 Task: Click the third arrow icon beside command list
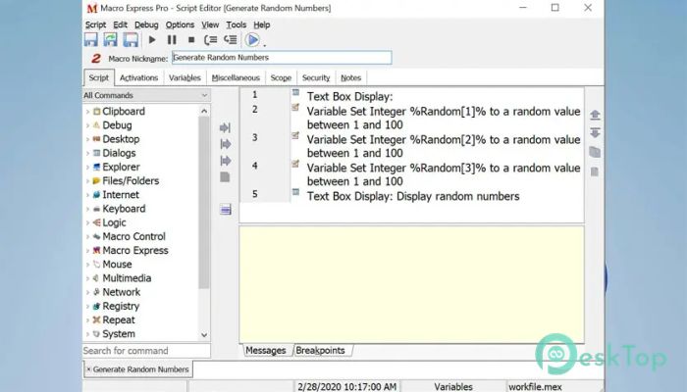point(225,161)
